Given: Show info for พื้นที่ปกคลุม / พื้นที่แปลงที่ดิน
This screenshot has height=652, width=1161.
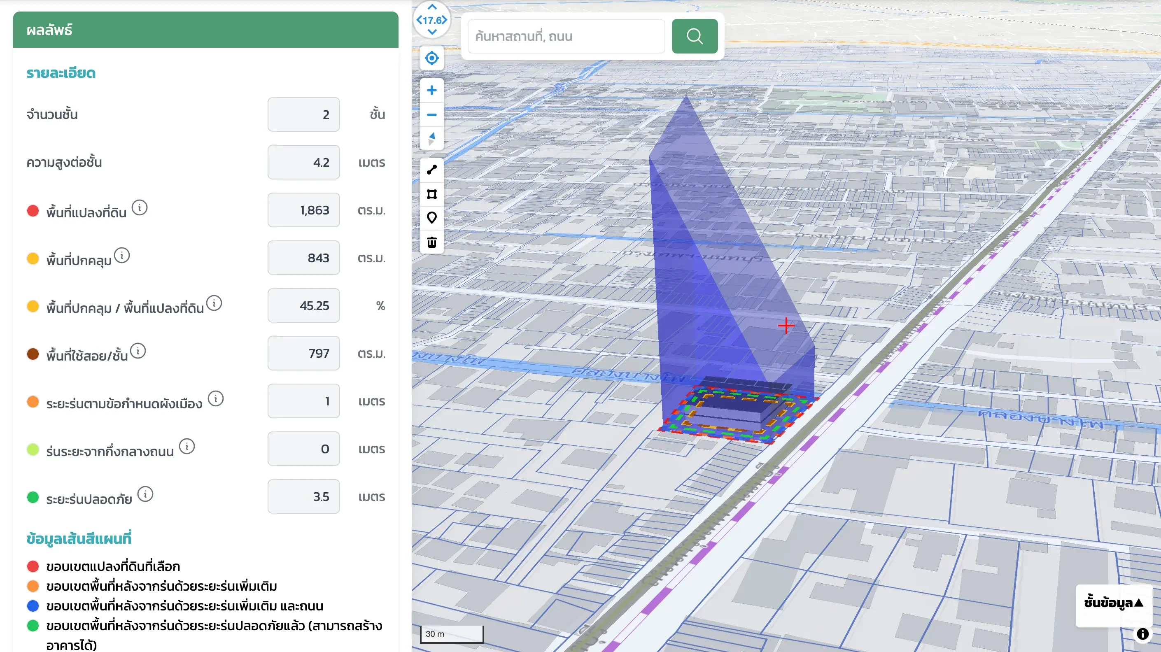Looking at the screenshot, I should [x=214, y=303].
